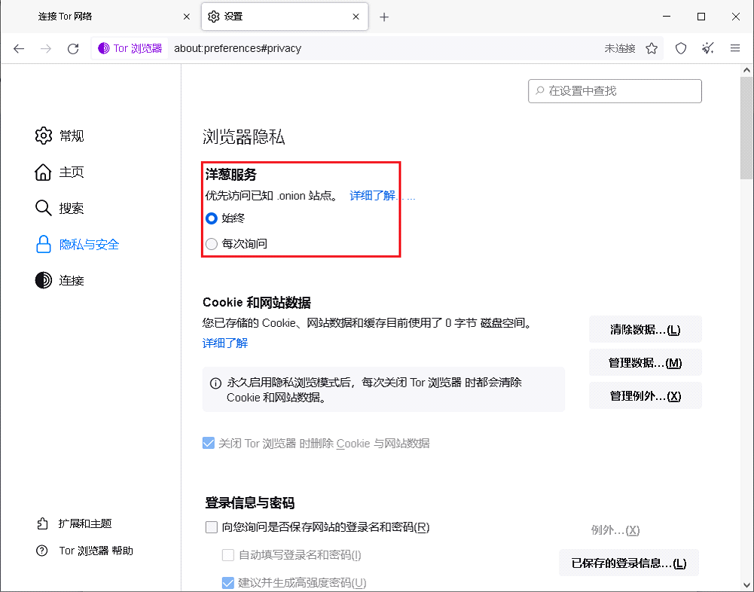Viewport: 754px width, 592px height.
Task: Click the vertical scrollbar thumb
Action: [746, 128]
